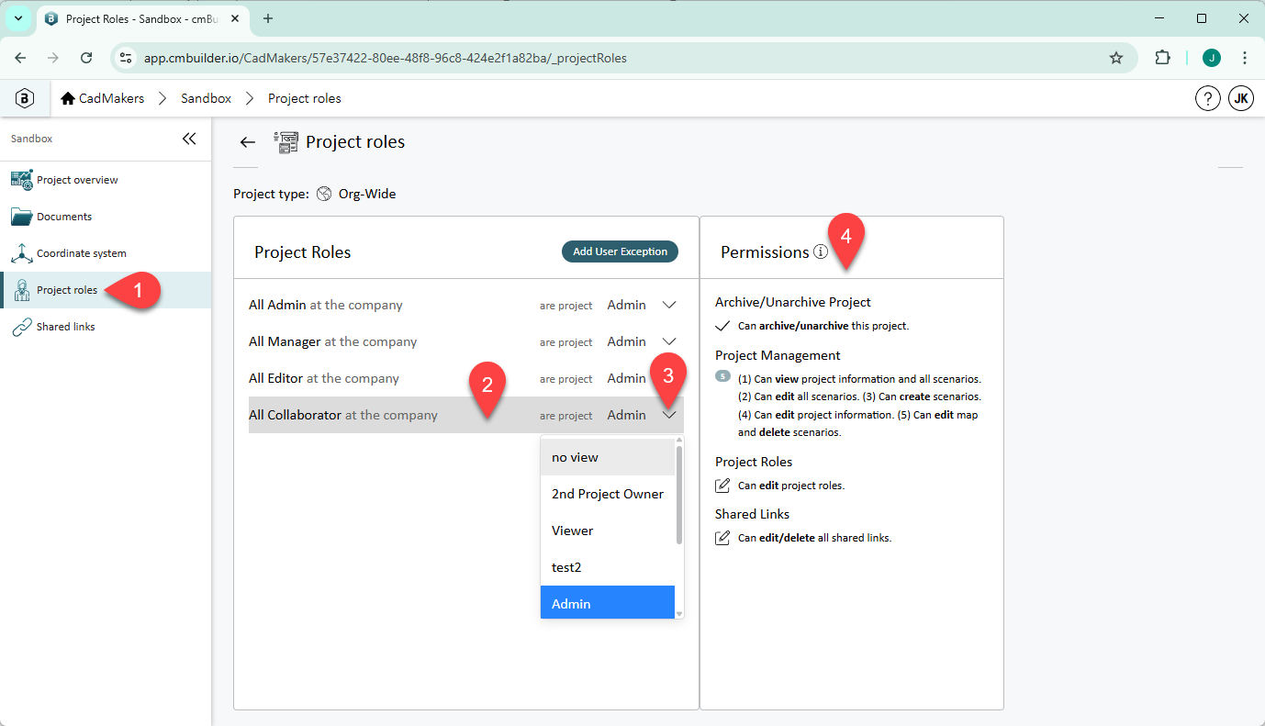Click the 'Archive/Unarchive Project' heading
The width and height of the screenshot is (1265, 726).
(x=793, y=302)
